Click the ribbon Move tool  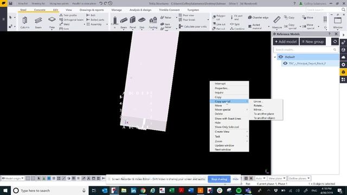(308, 17)
